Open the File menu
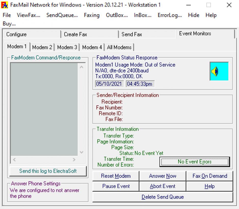Image resolution: width=239 pixels, height=209 pixels. tap(7, 15)
